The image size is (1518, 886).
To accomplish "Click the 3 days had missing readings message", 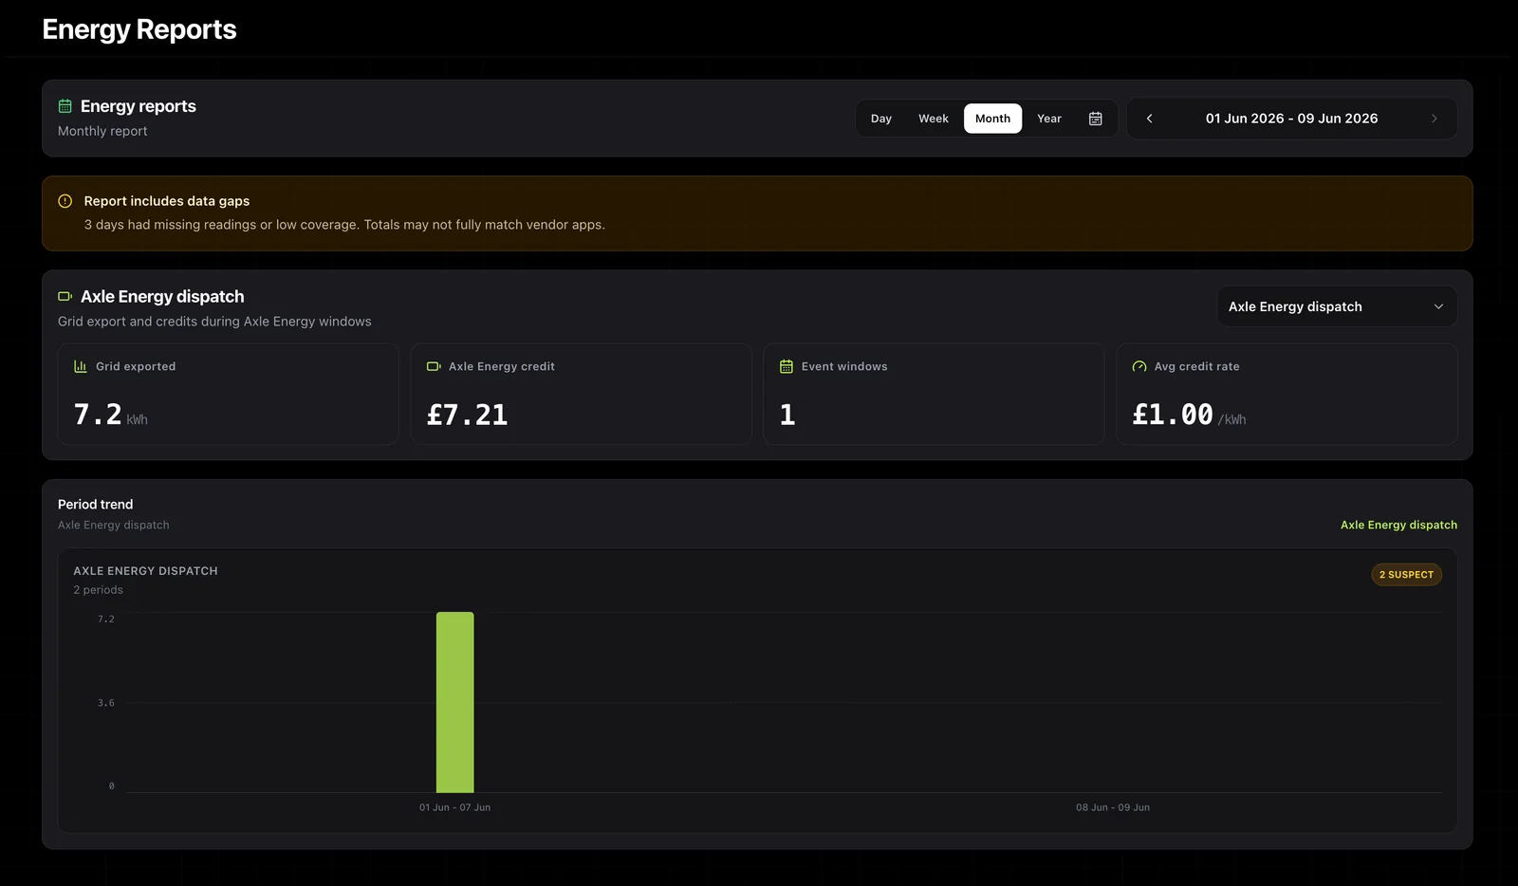I will (344, 225).
